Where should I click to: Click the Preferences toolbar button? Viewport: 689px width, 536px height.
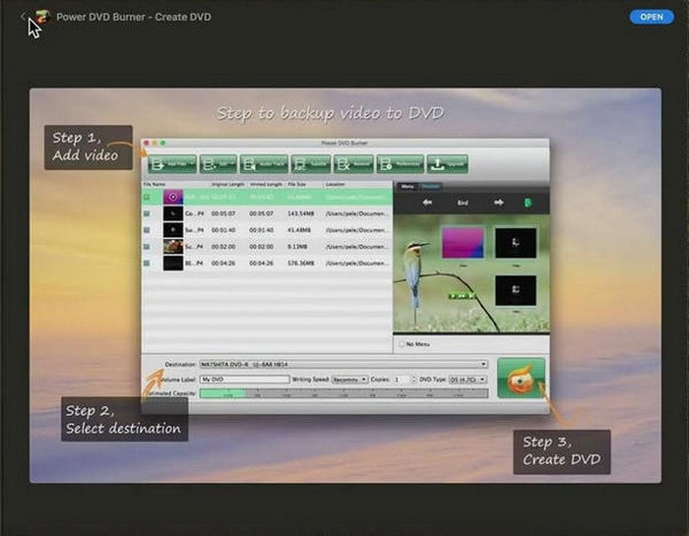[x=400, y=164]
